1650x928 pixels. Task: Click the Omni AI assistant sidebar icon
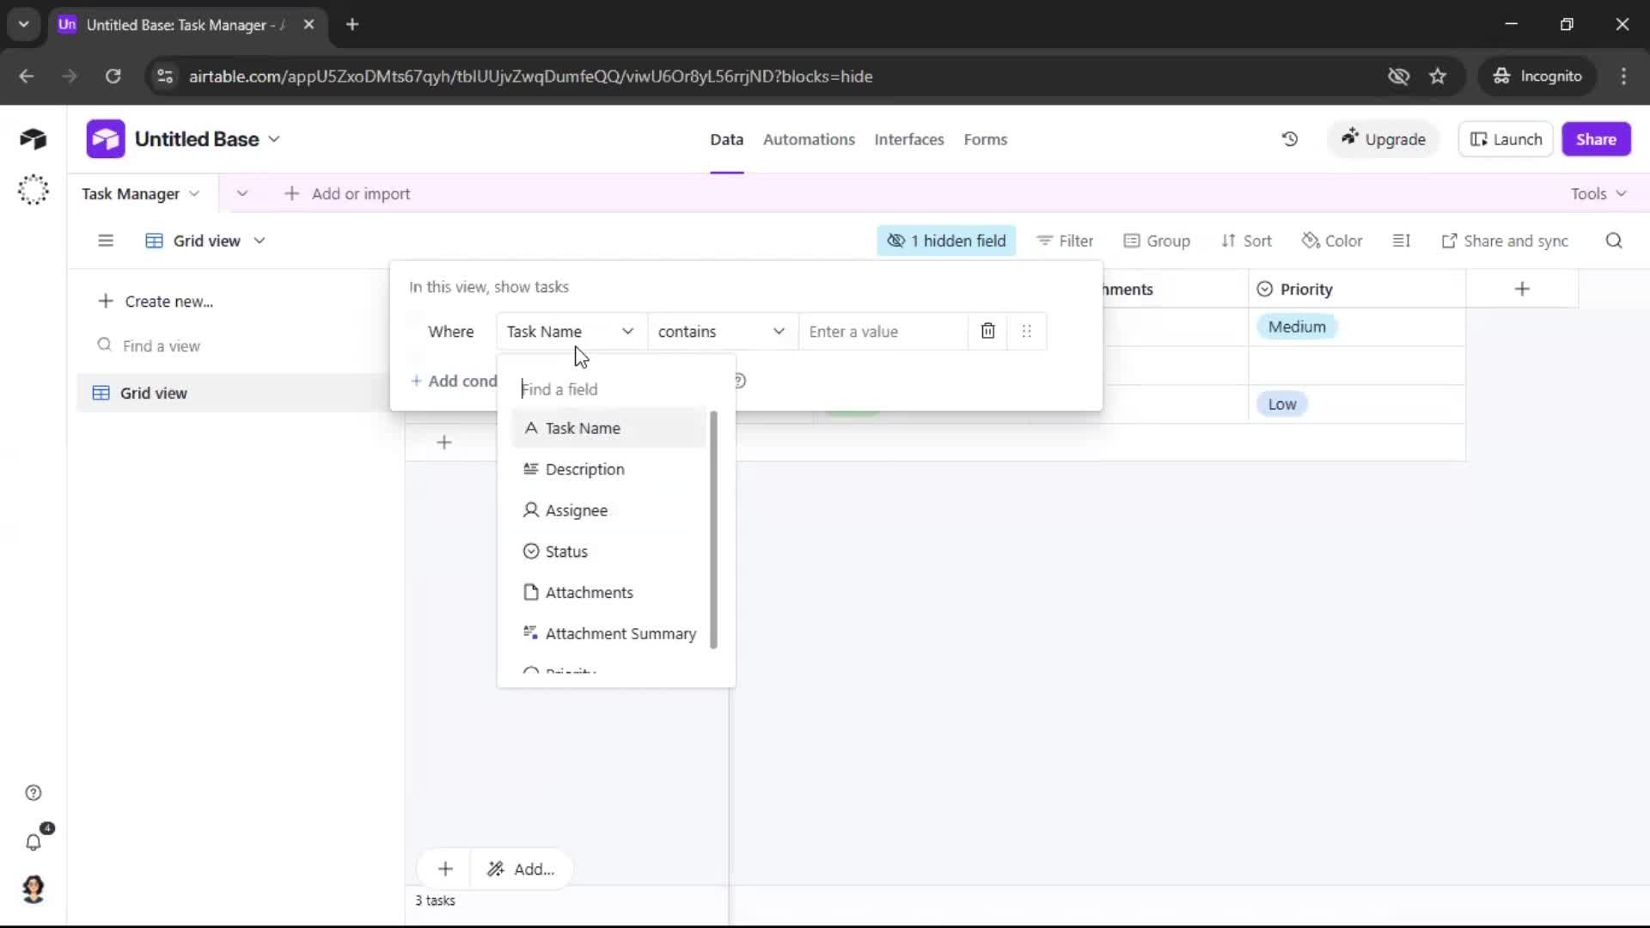point(33,190)
